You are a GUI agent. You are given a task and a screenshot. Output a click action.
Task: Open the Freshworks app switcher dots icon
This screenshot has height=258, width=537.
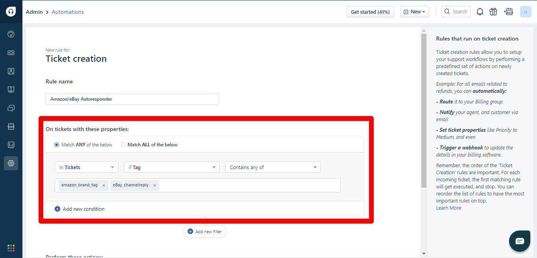11,248
